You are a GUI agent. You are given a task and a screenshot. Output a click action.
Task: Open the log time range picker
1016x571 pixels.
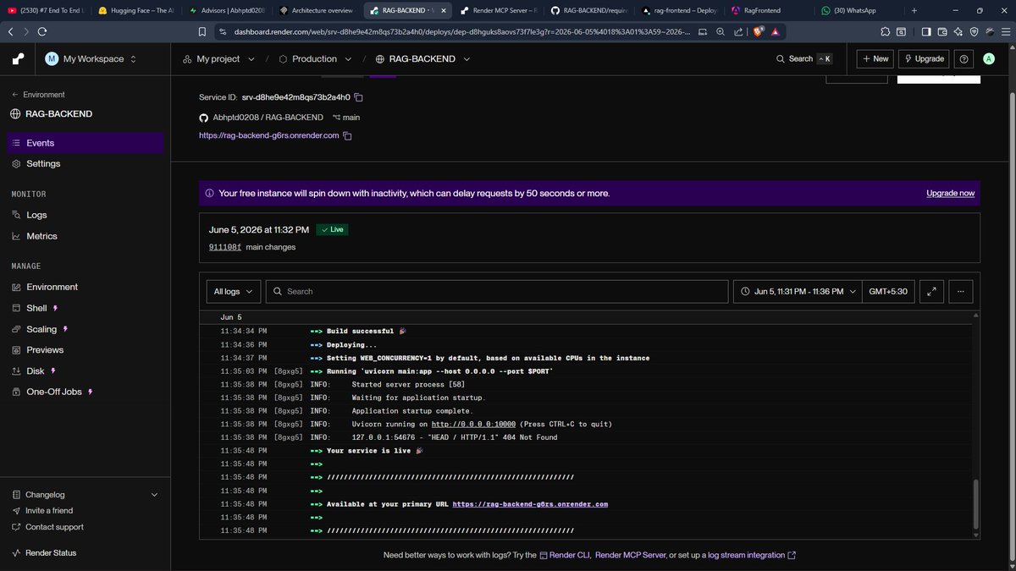798,291
